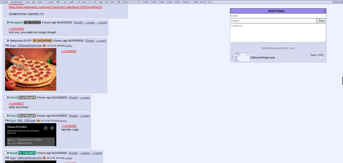The height and width of the screenshot is (163, 343).
Task: Click the Post button
Action: (x=321, y=21)
